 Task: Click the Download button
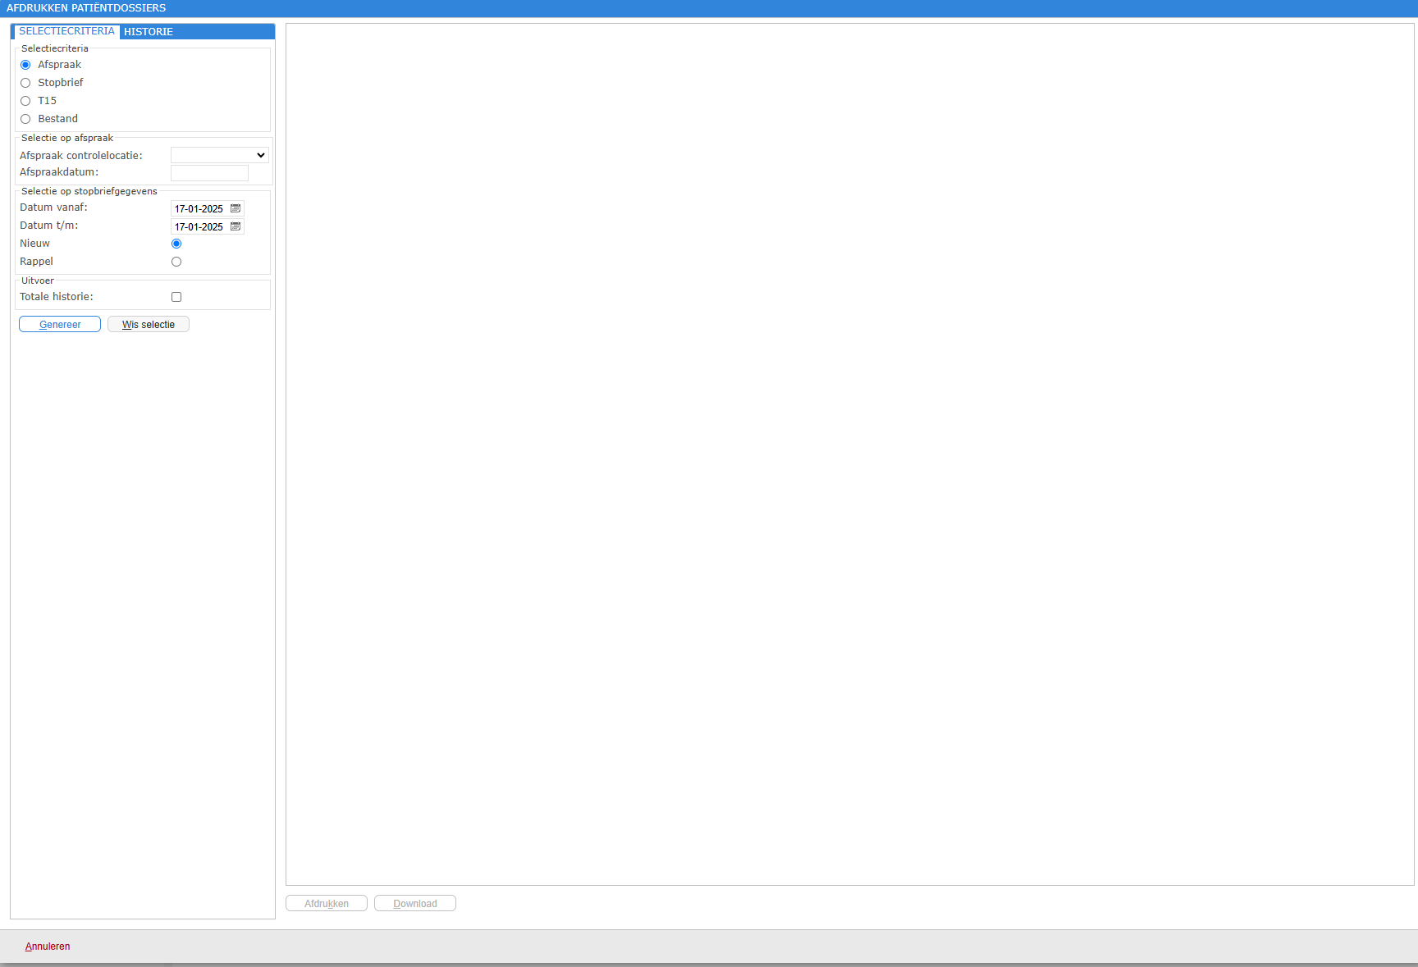coord(415,903)
